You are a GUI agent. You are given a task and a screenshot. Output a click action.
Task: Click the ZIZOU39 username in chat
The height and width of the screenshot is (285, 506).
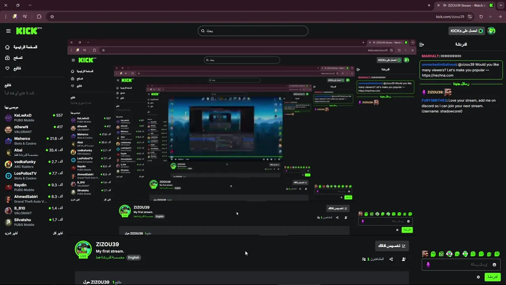[x=434, y=92]
